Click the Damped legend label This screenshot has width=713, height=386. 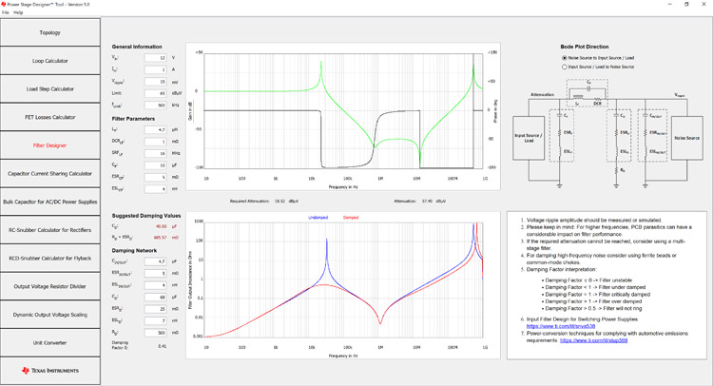tap(351, 218)
